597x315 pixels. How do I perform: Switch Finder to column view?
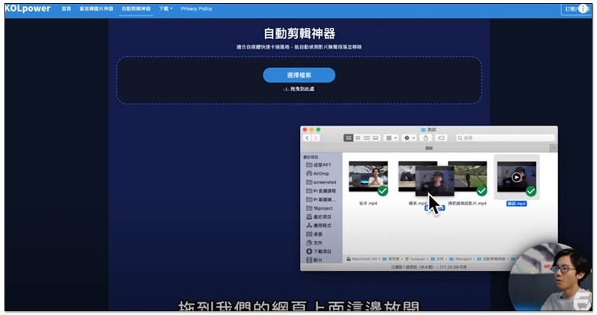click(366, 138)
